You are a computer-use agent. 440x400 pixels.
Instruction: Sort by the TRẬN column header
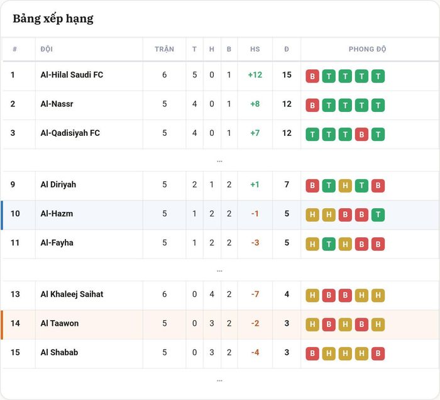coord(165,49)
